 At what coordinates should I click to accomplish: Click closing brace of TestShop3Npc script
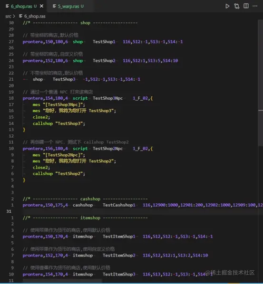pyautogui.click(x=24, y=130)
